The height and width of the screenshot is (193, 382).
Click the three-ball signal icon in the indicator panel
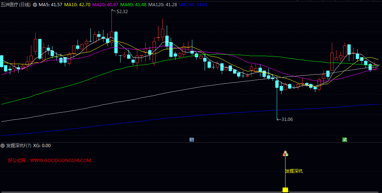click(x=285, y=154)
